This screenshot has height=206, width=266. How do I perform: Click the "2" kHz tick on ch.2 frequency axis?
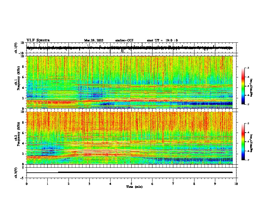[24, 154]
